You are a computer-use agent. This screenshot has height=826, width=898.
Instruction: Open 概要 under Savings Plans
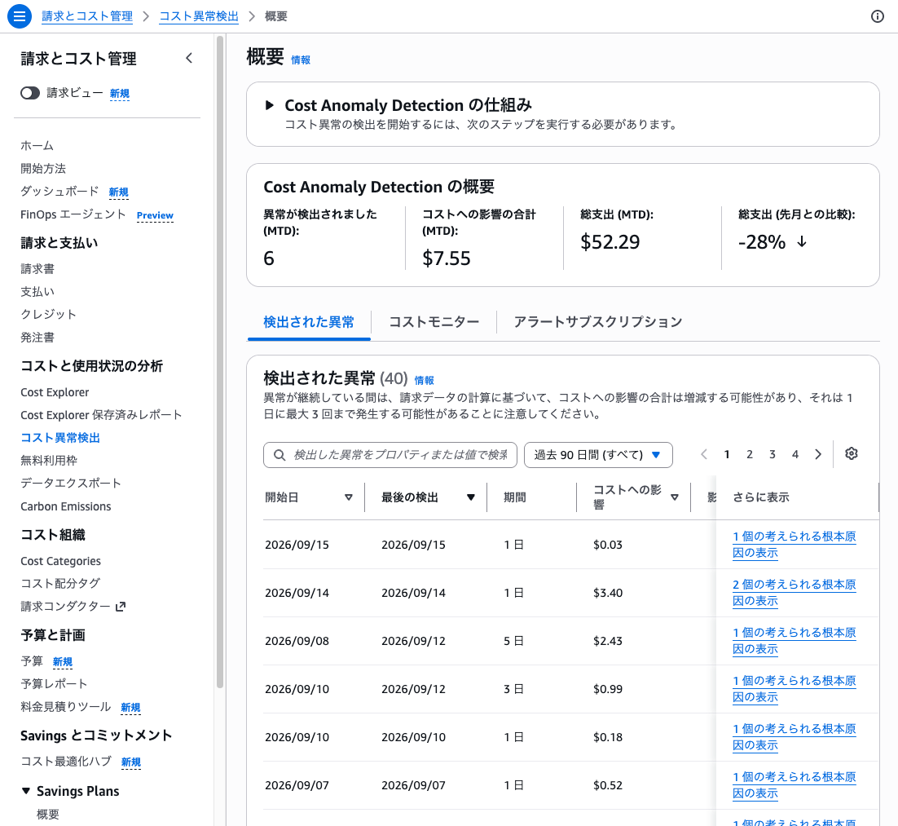47,815
